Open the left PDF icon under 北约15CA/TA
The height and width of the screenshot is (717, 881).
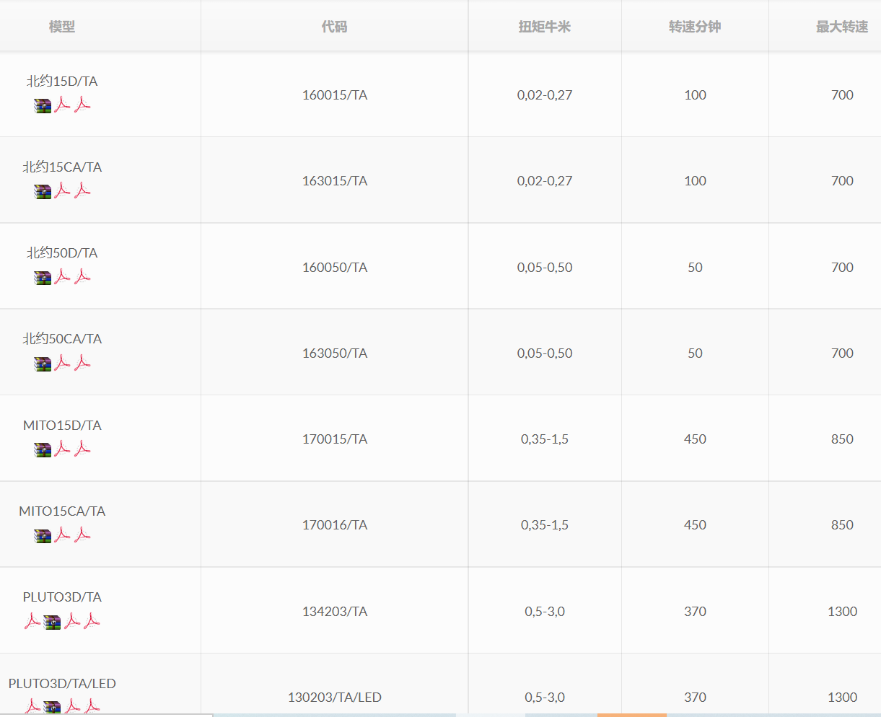[63, 191]
